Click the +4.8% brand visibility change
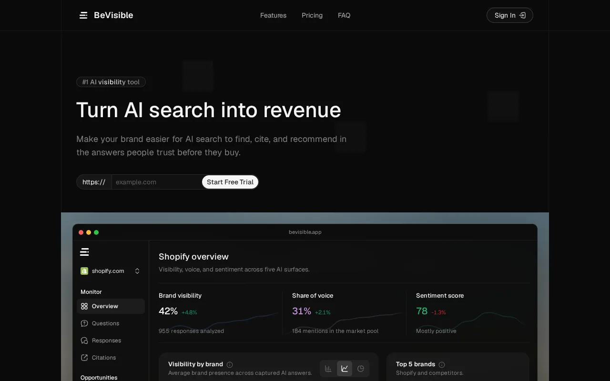This screenshot has width=610, height=381. (x=189, y=312)
